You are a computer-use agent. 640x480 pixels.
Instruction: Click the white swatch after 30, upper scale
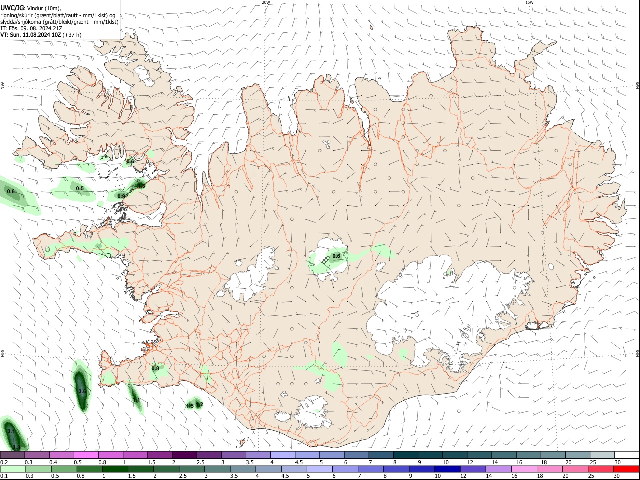pos(626,455)
